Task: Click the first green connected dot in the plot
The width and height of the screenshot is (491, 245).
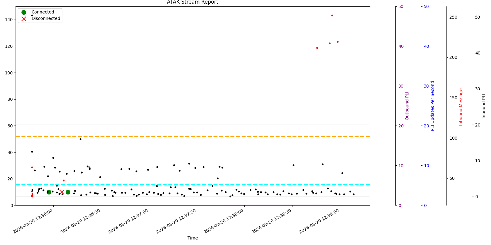Action: pos(49,192)
